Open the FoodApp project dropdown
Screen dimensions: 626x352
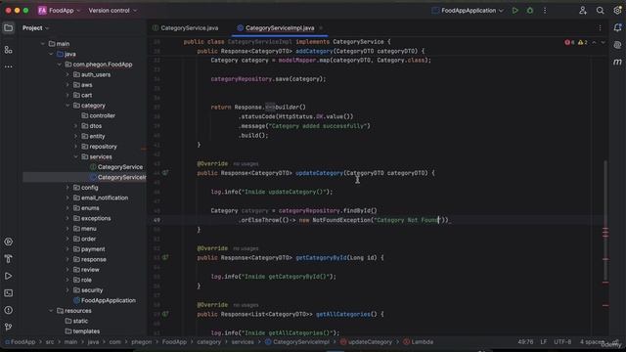(59, 11)
